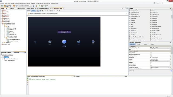Collapse the Otras Propiedades section
This screenshot has height=97, width=173.
[x=130, y=51]
